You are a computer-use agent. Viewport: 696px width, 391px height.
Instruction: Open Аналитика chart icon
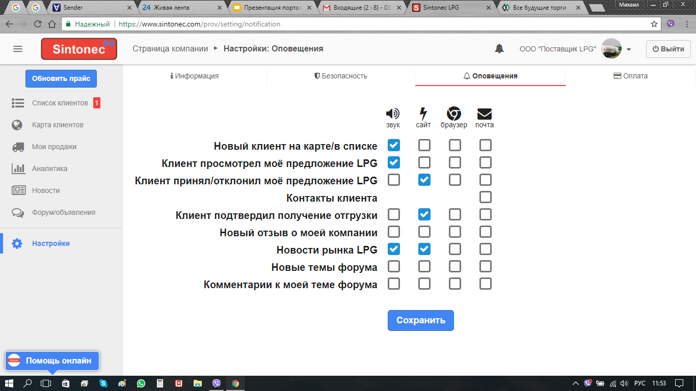click(18, 169)
